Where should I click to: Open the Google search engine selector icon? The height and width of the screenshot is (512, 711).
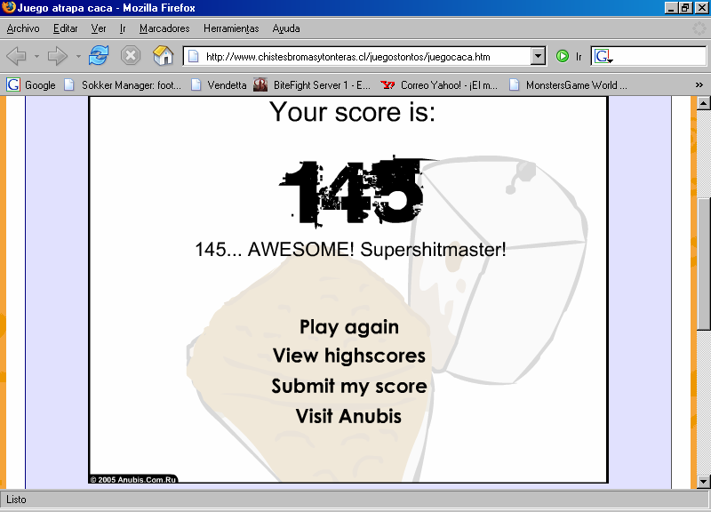(603, 56)
